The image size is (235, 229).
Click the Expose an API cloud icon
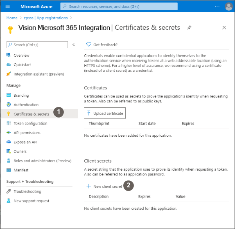click(x=9, y=142)
